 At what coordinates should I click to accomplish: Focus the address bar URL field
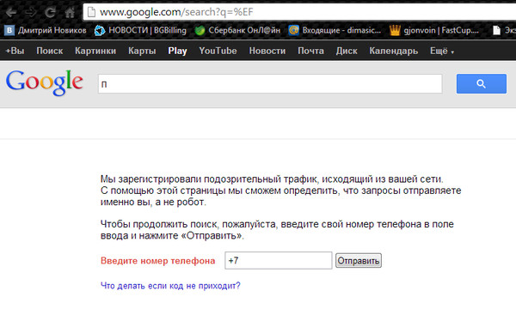299,12
